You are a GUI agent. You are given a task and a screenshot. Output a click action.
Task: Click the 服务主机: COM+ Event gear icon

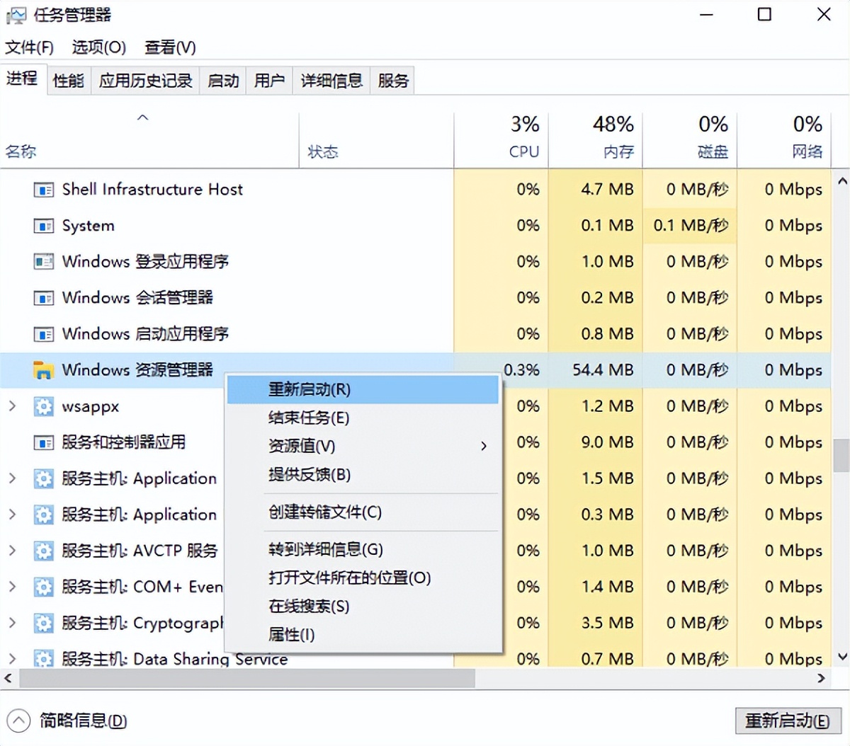coord(44,587)
